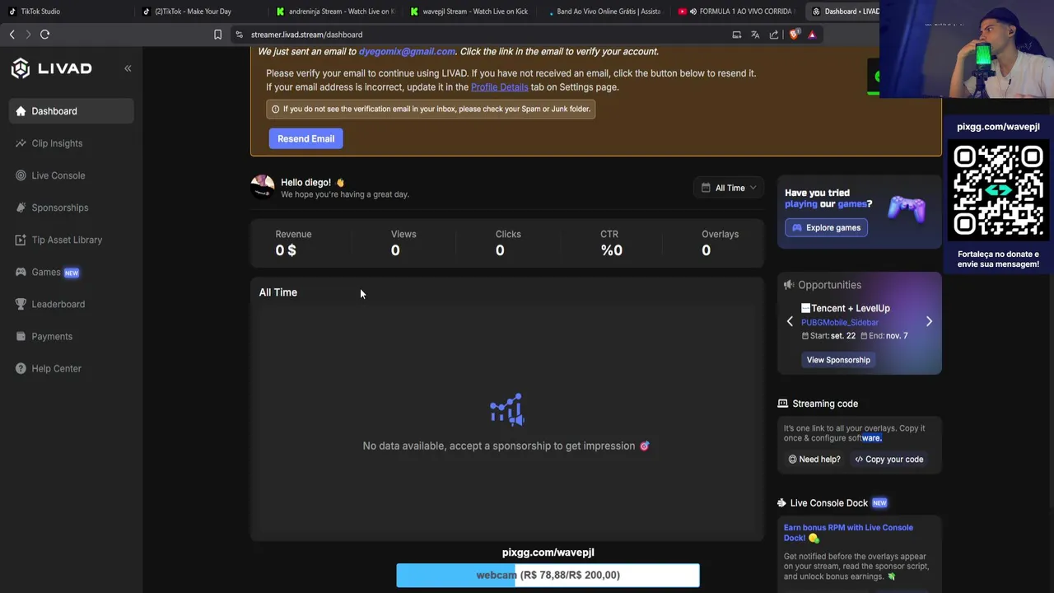
Task: Click the webcam donation goal progress bar
Action: (x=548, y=575)
